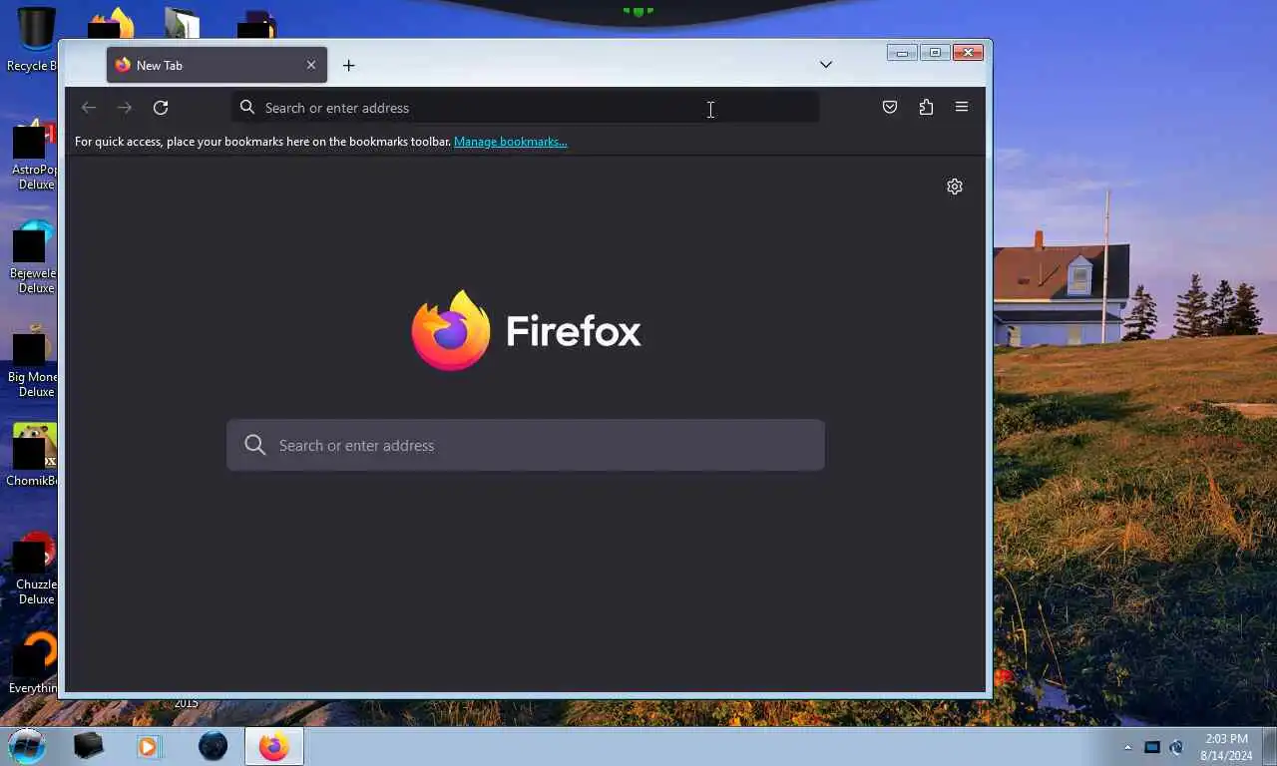Screen dimensions: 1277x766
Task: Select the ChomikBox desktop icon
Action: (34, 456)
